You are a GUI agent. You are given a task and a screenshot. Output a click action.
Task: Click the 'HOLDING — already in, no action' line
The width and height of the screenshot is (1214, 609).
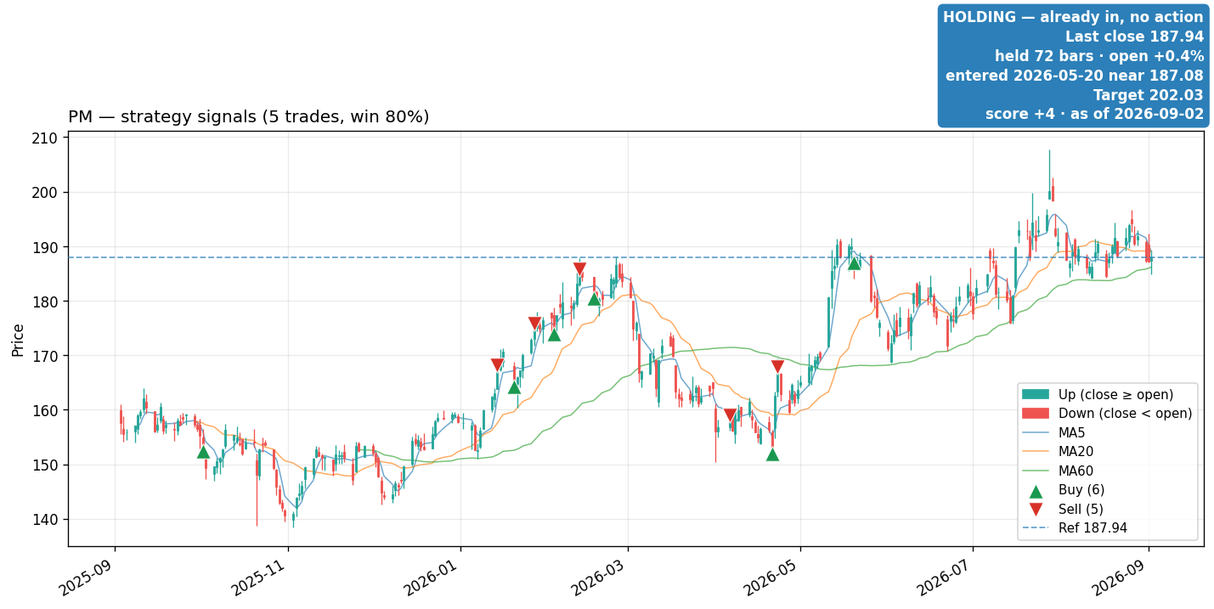[1073, 17]
